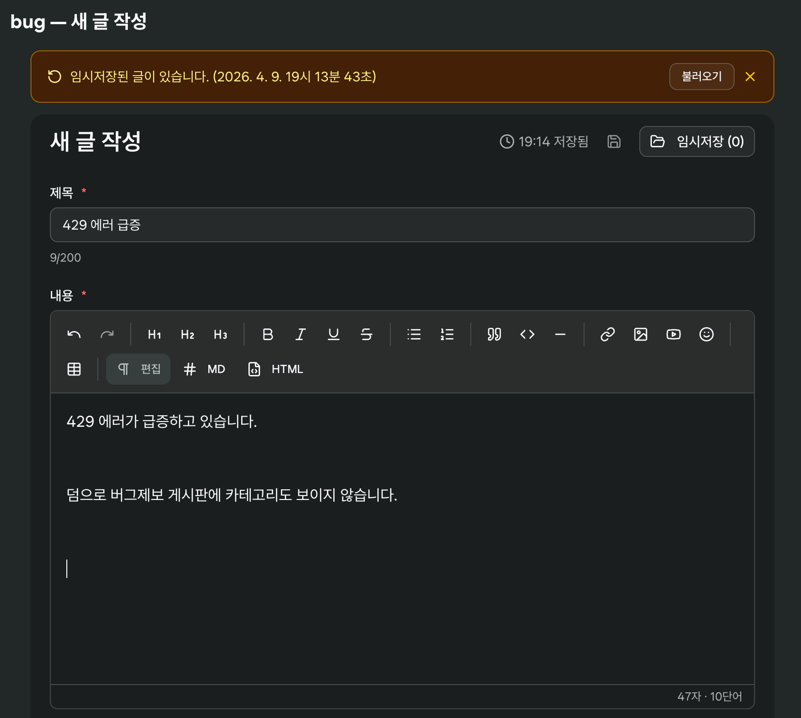The height and width of the screenshot is (718, 801).
Task: Insert a hyperlink
Action: tap(608, 334)
